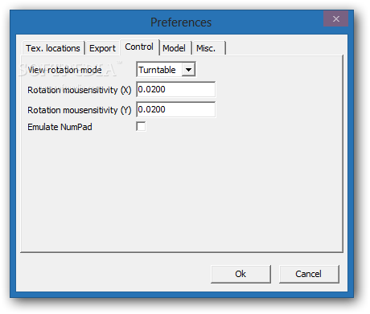Confirm preferences with the Ok button
The height and width of the screenshot is (314, 370).
point(240,274)
